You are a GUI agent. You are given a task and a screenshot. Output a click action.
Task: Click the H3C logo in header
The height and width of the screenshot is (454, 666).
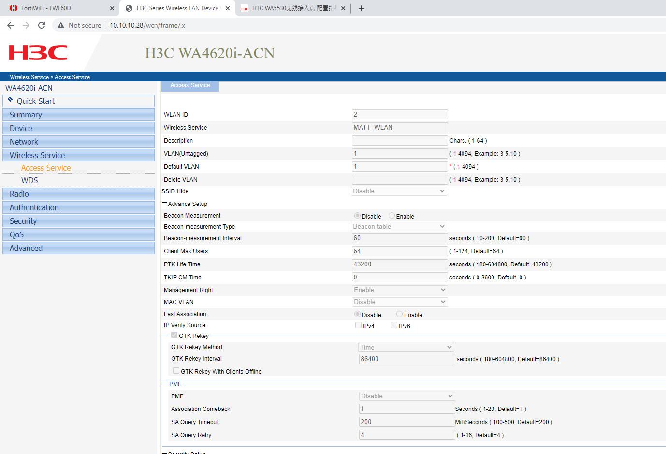click(x=38, y=53)
